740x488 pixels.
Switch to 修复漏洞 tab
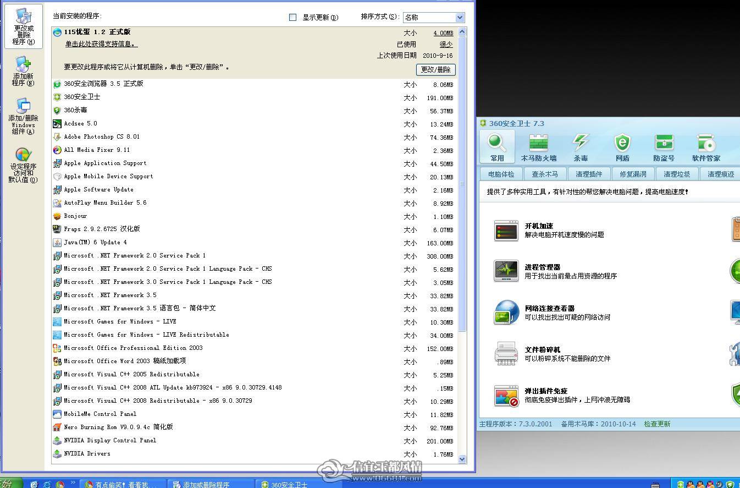(633, 174)
